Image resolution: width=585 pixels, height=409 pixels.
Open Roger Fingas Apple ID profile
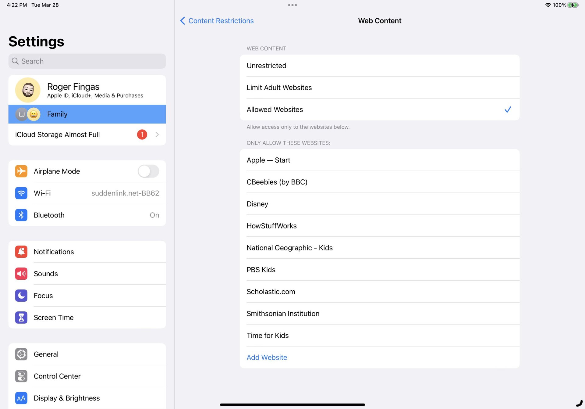click(87, 90)
